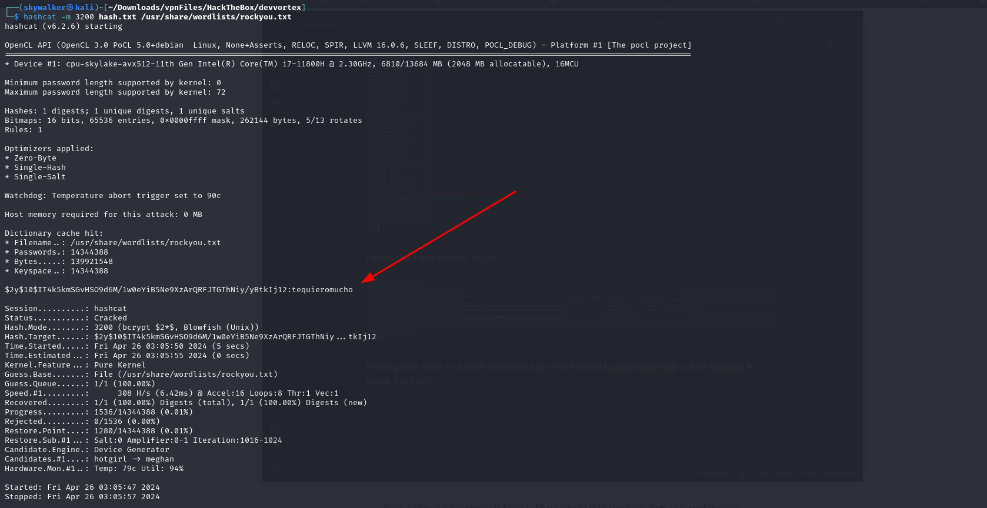Toggle the right sidebar panel
Screen dimensions: 987x508
point(780,24)
